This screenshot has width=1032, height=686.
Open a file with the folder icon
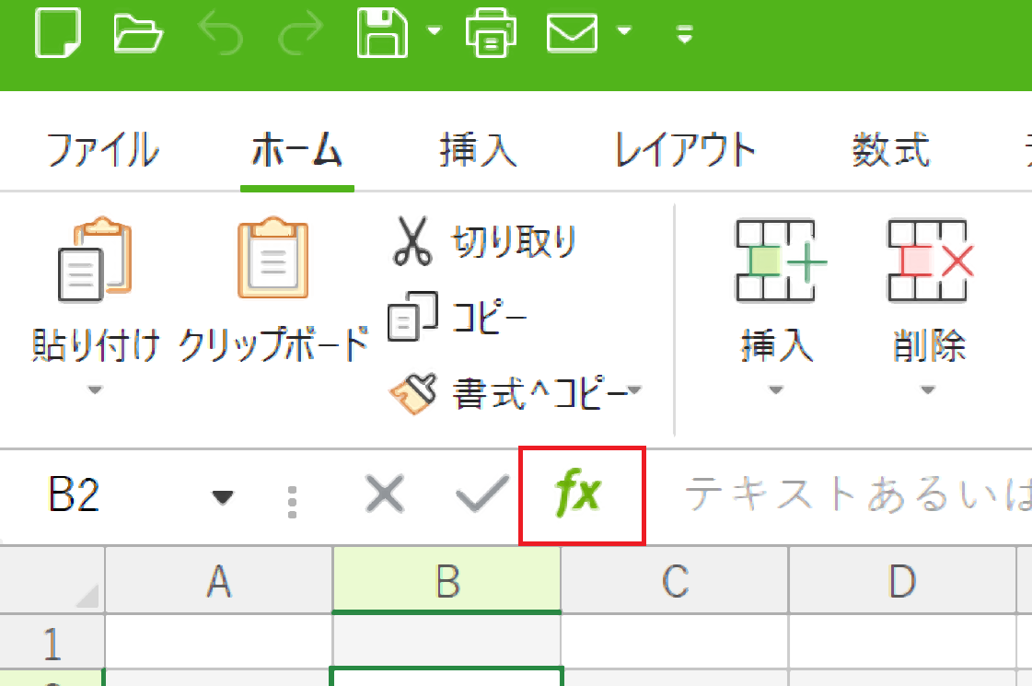(138, 33)
